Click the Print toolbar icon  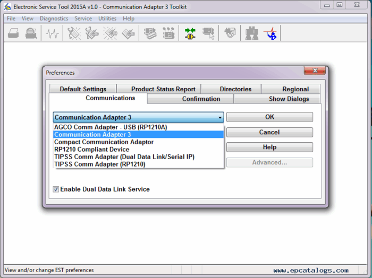(13, 33)
